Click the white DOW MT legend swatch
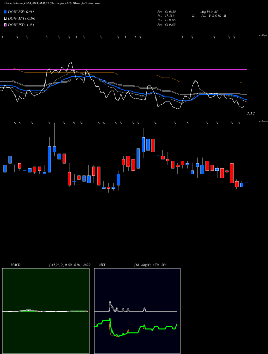The image size is (268, 354). [6, 19]
